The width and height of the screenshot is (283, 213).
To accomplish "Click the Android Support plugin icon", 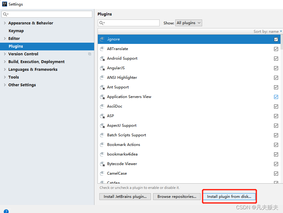I will (102, 58).
